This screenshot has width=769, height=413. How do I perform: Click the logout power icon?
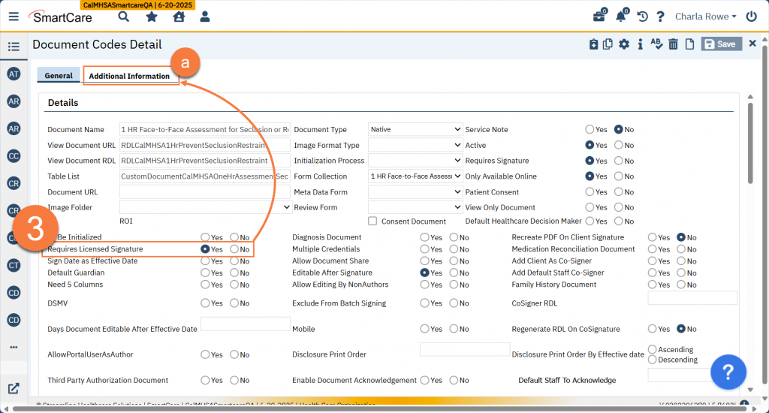[x=751, y=17]
